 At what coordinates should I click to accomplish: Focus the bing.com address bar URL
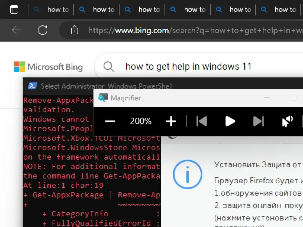[x=195, y=30]
